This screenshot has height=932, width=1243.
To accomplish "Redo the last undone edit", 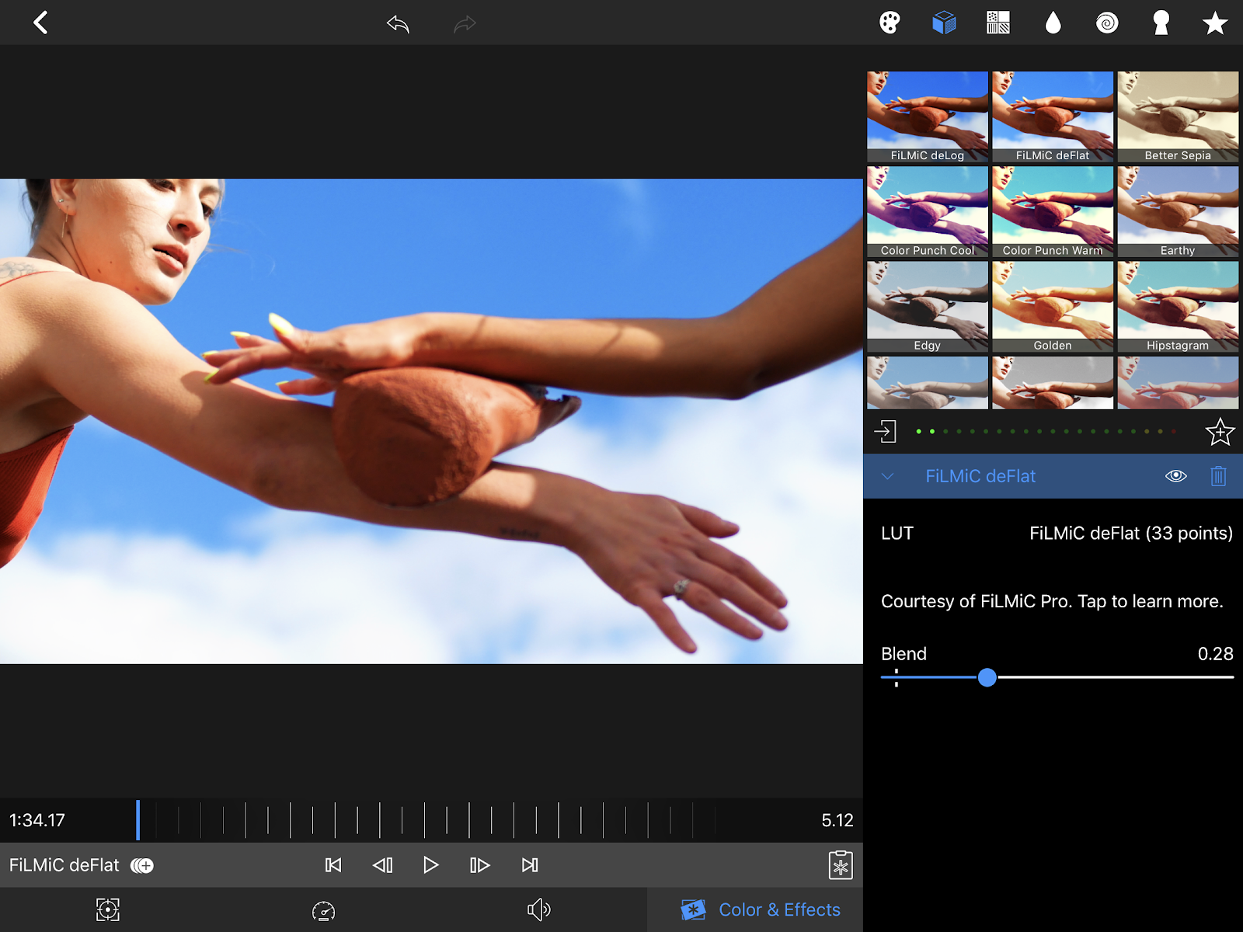I will [465, 23].
